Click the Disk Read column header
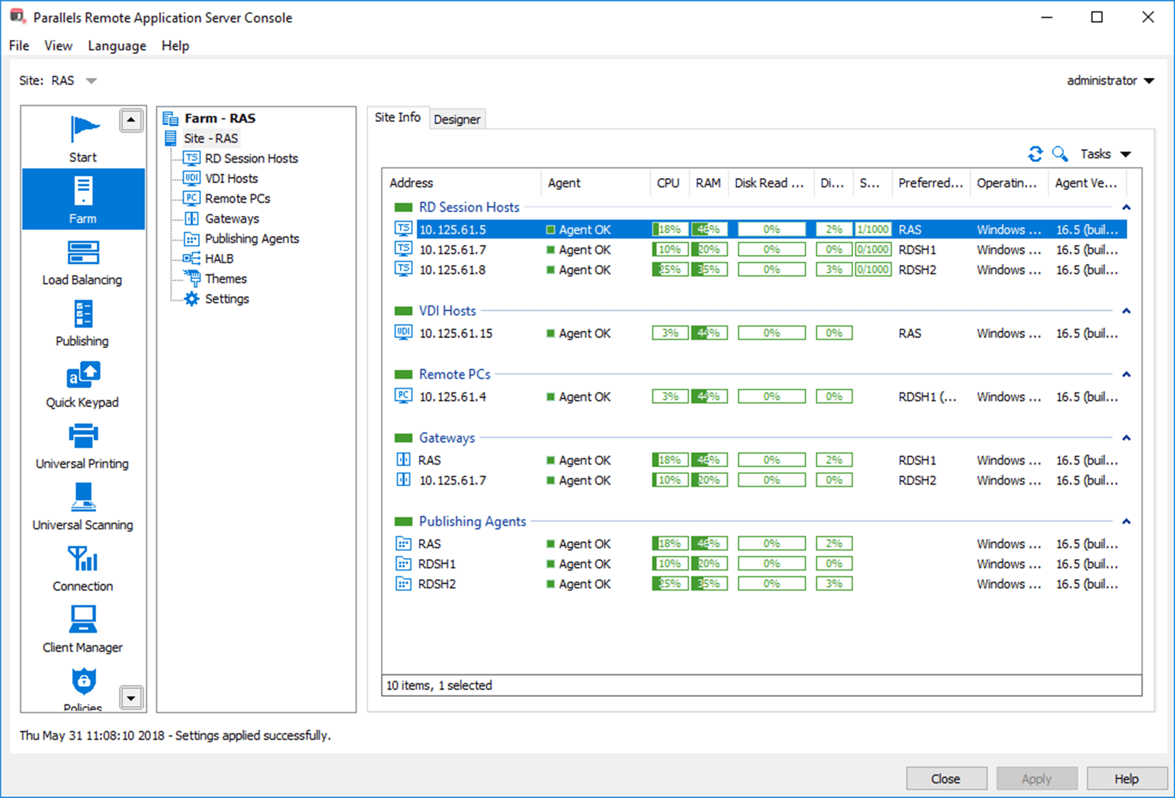This screenshot has height=798, width=1175. pos(771,183)
